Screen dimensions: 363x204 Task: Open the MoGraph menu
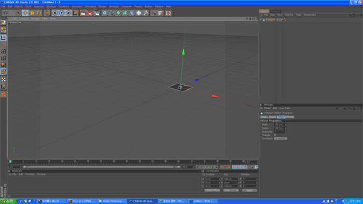pyautogui.click(x=114, y=6)
